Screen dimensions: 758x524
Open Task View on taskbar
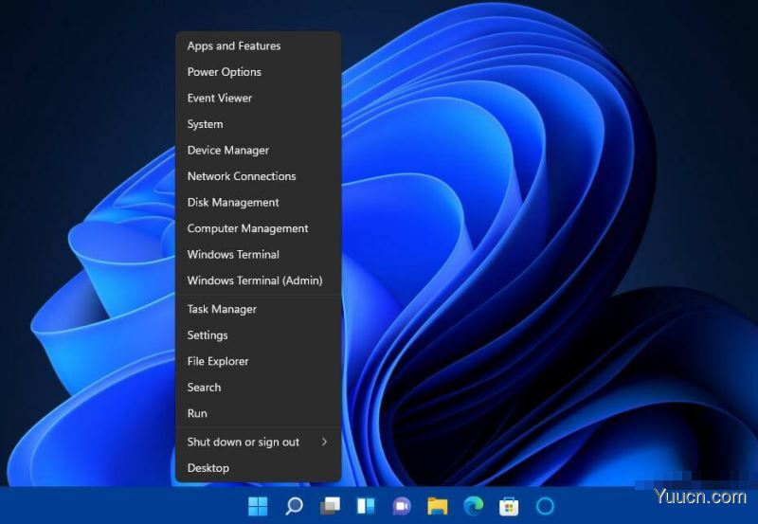(330, 506)
